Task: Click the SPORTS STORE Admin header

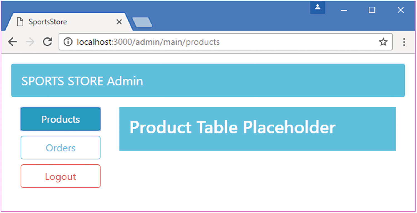Action: (x=82, y=81)
